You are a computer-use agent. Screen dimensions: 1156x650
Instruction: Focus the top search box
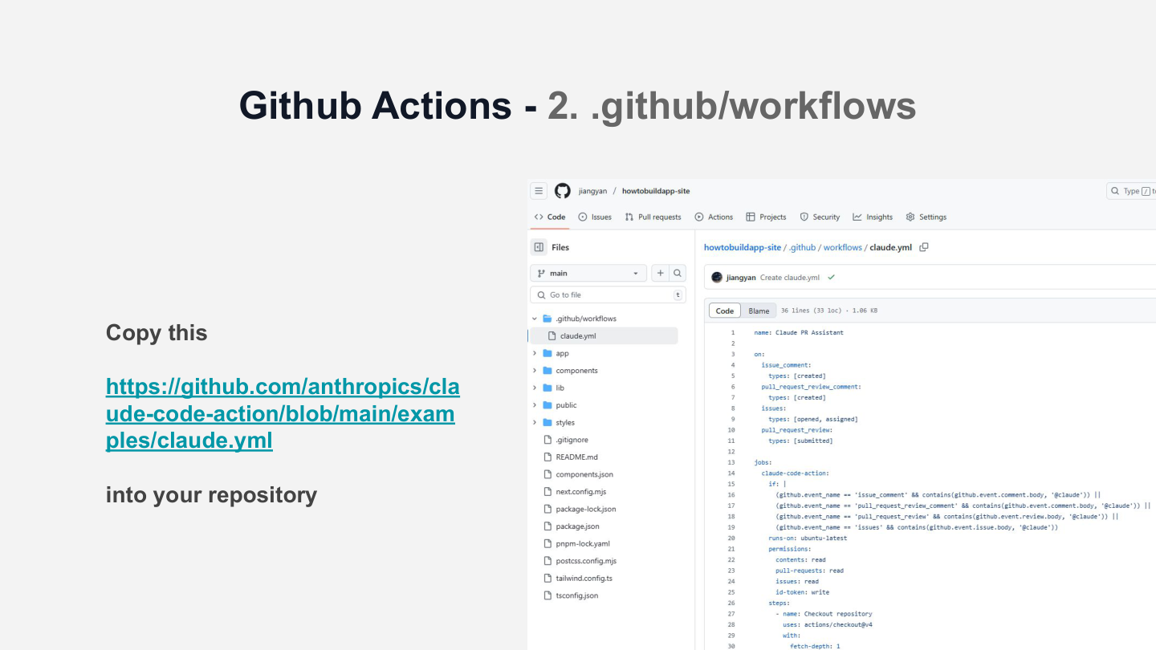tap(1131, 191)
